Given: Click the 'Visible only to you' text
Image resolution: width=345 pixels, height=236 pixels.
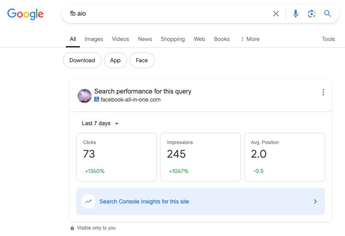Looking at the screenshot, I should pos(96,228).
